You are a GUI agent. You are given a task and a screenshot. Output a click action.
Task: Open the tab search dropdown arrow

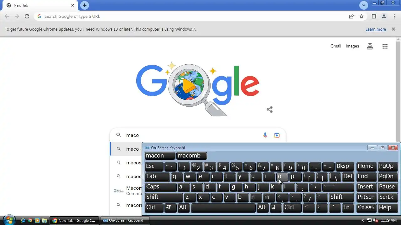(x=363, y=5)
